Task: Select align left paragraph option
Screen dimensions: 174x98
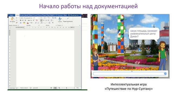Action: [41, 20]
